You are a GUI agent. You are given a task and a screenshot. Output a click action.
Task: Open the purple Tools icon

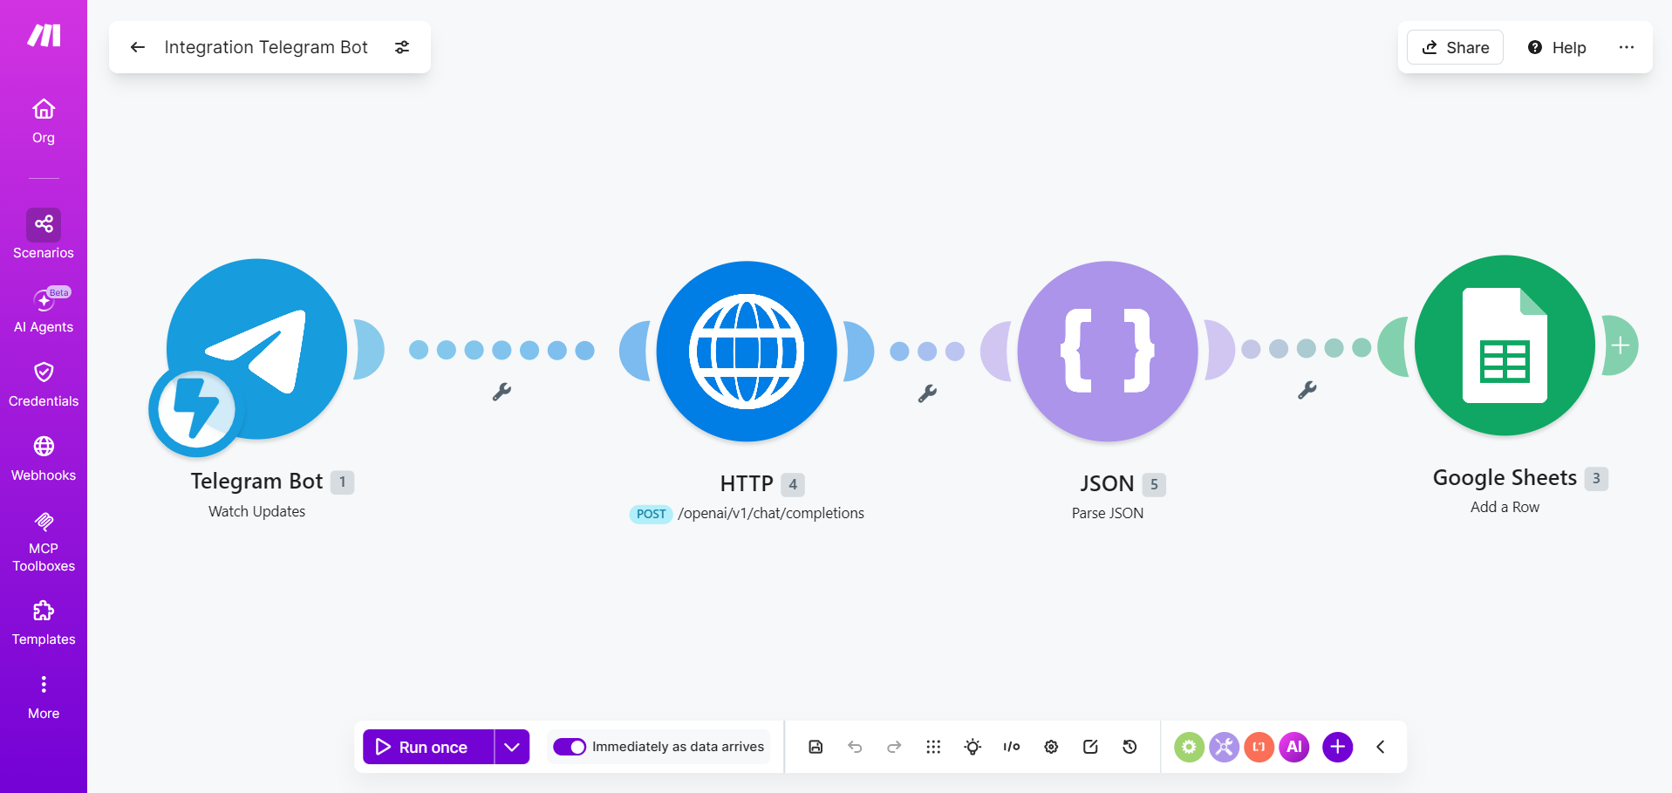(1224, 747)
